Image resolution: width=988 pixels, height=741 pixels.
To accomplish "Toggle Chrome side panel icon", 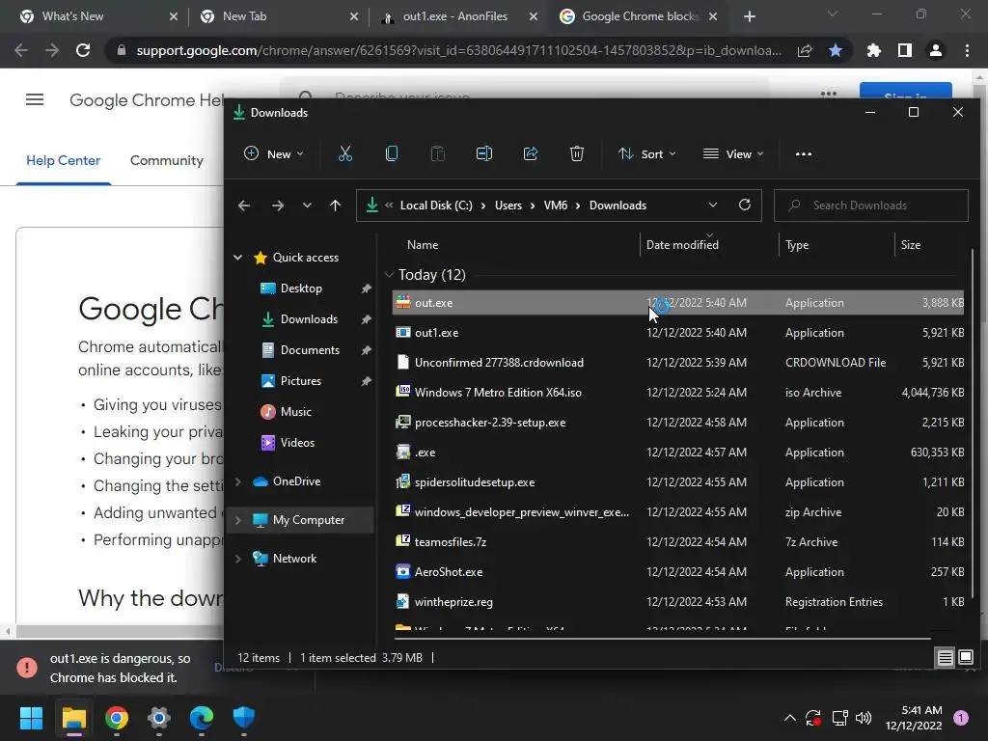I will (x=905, y=50).
